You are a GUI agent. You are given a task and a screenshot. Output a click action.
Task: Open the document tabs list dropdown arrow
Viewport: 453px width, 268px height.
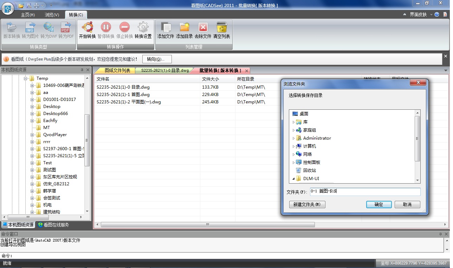(446, 71)
